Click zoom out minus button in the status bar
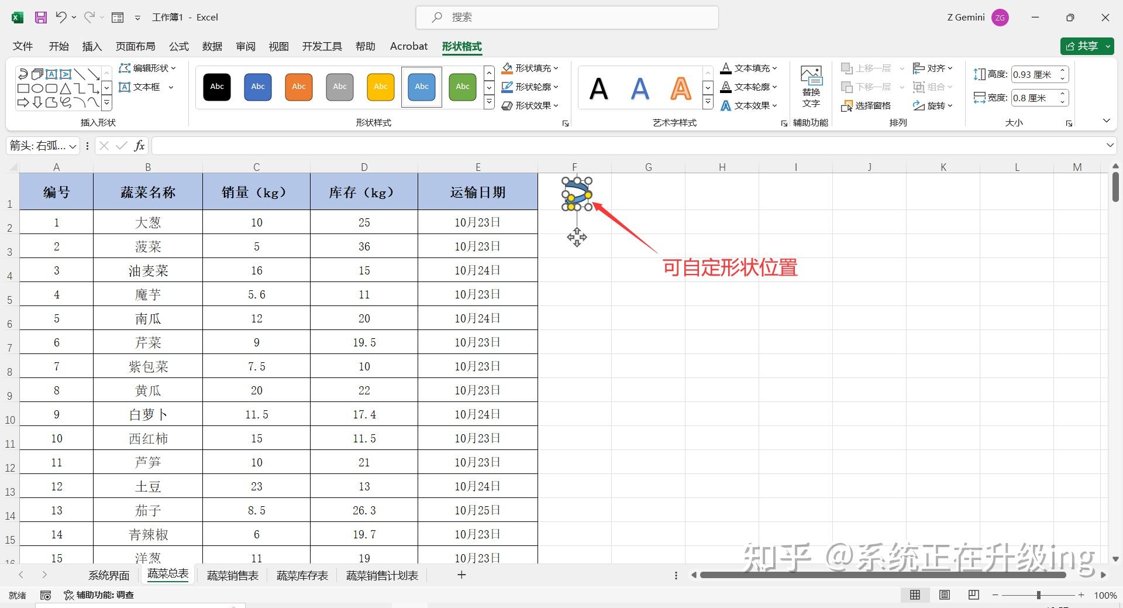This screenshot has width=1123, height=608. 995,595
